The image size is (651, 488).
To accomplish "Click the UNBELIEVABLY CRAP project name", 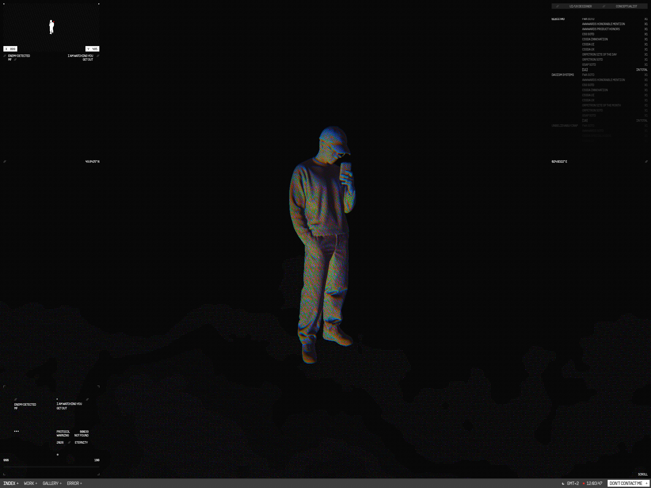I will [x=565, y=126].
